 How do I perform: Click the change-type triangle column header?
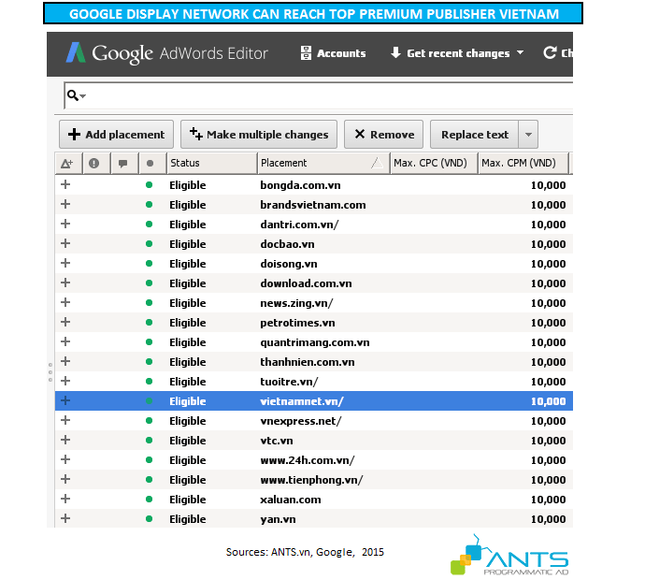66,164
